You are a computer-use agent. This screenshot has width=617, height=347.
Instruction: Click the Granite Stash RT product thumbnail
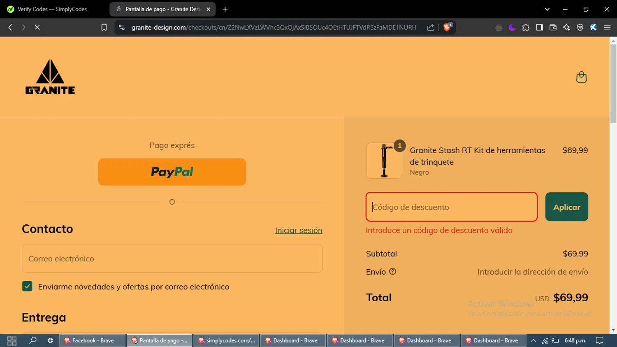[384, 161]
